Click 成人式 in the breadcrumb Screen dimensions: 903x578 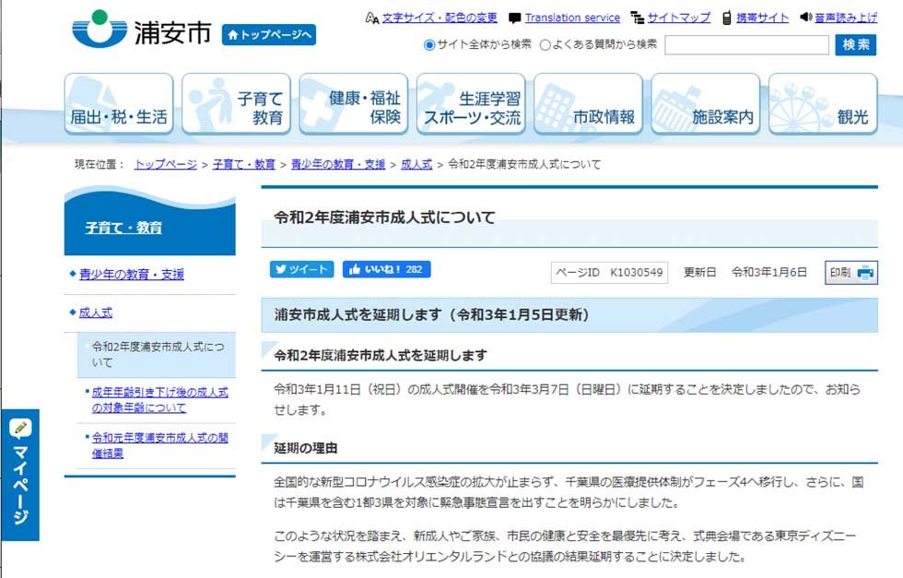pos(416,165)
